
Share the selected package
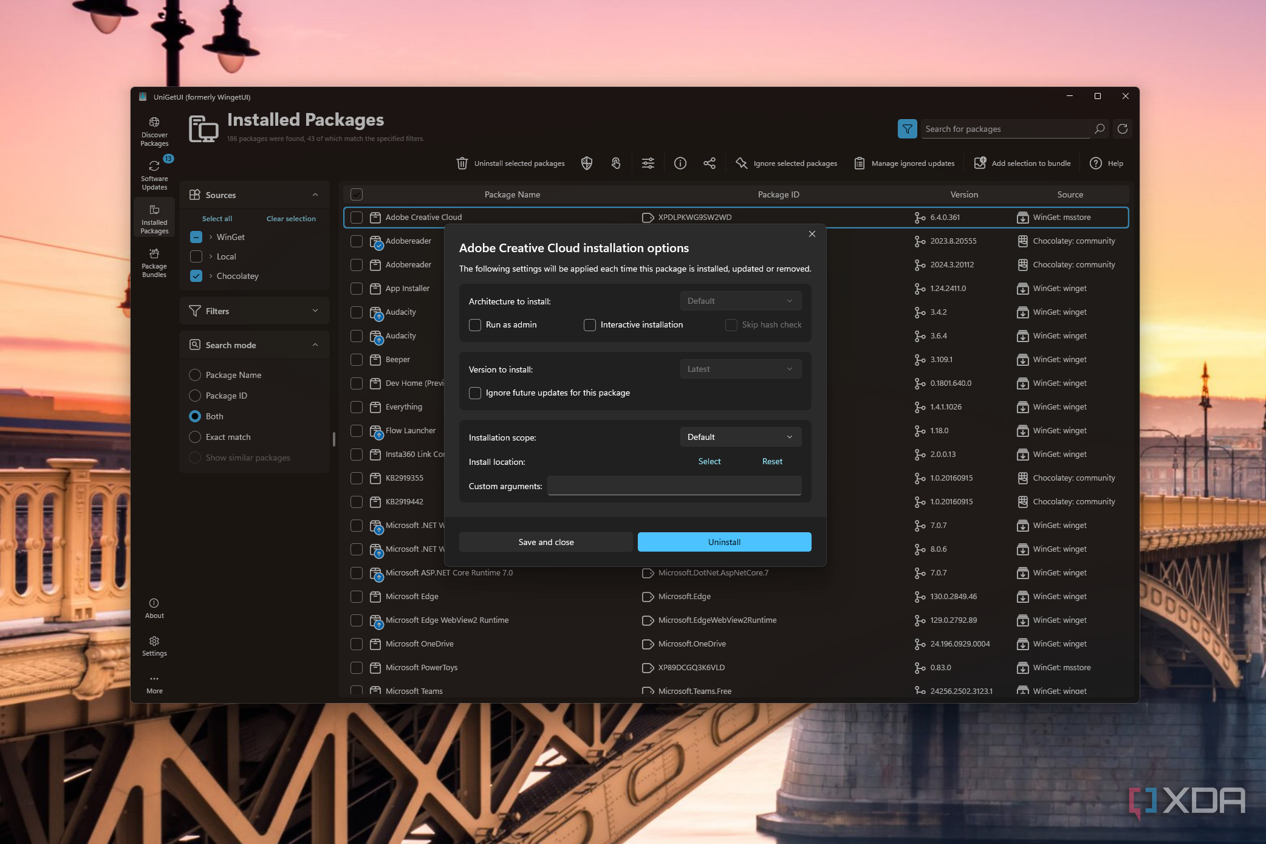[x=710, y=163]
